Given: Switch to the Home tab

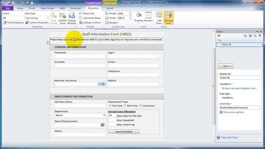Looking at the screenshot, I should click(x=20, y=8).
